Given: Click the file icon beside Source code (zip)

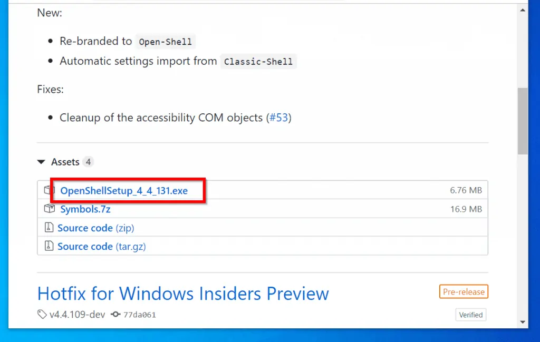Looking at the screenshot, I should (x=49, y=228).
